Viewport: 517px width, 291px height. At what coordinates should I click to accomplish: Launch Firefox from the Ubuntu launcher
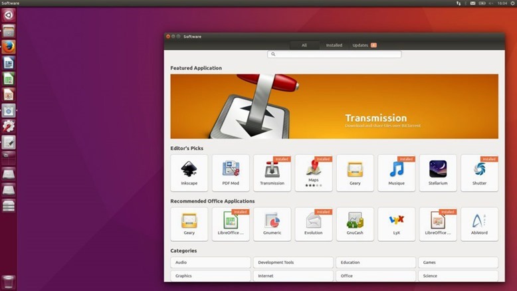tap(9, 47)
